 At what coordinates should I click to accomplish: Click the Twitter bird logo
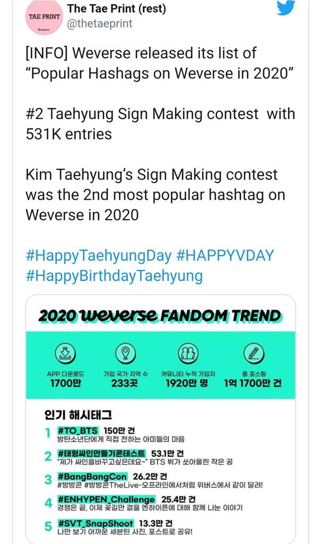(x=285, y=7)
